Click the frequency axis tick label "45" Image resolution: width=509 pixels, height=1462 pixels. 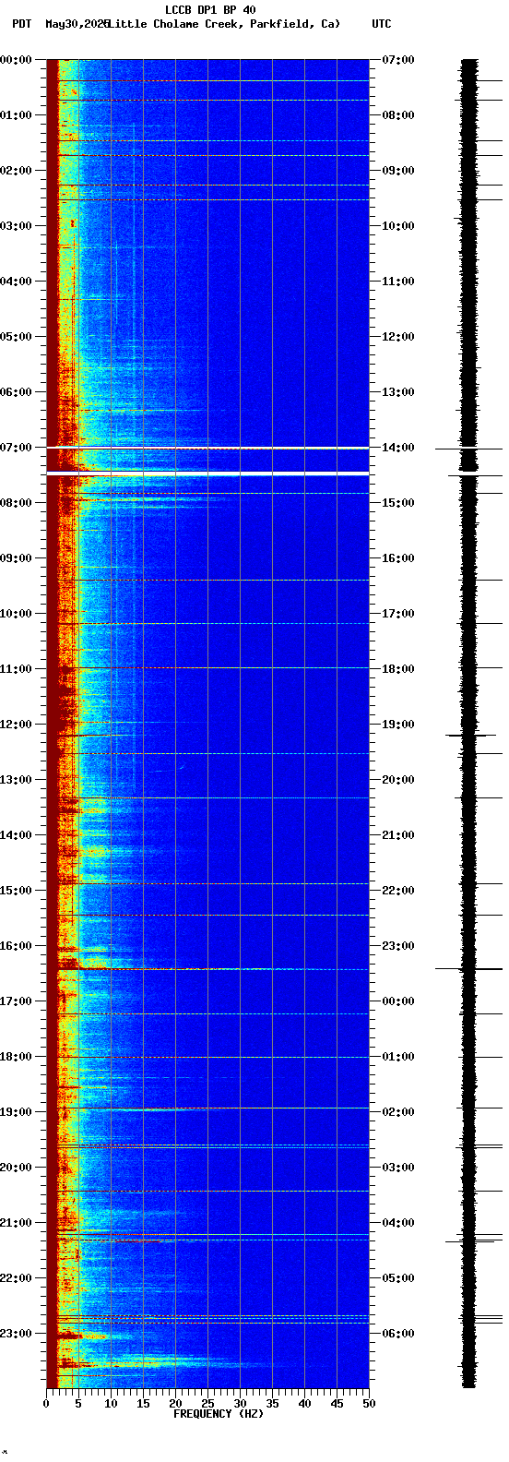[x=337, y=1404]
